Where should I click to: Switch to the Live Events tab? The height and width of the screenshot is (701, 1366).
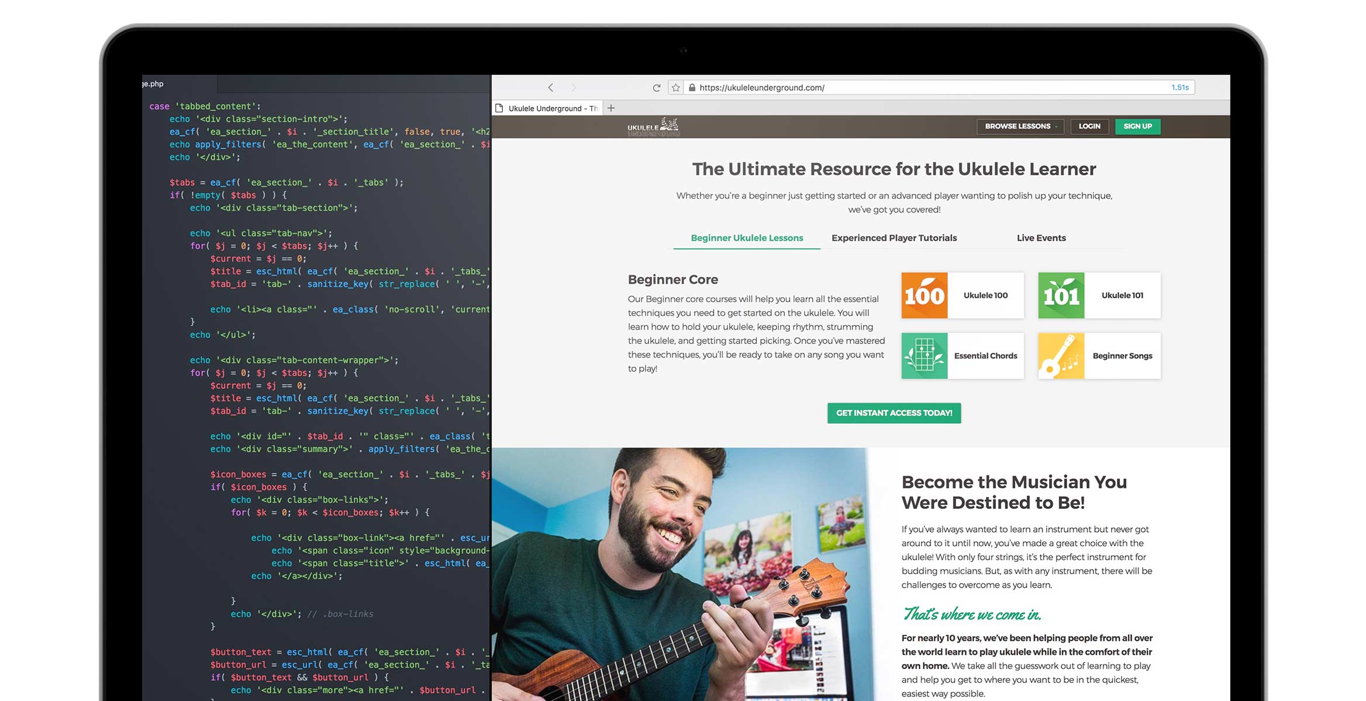tap(1041, 238)
